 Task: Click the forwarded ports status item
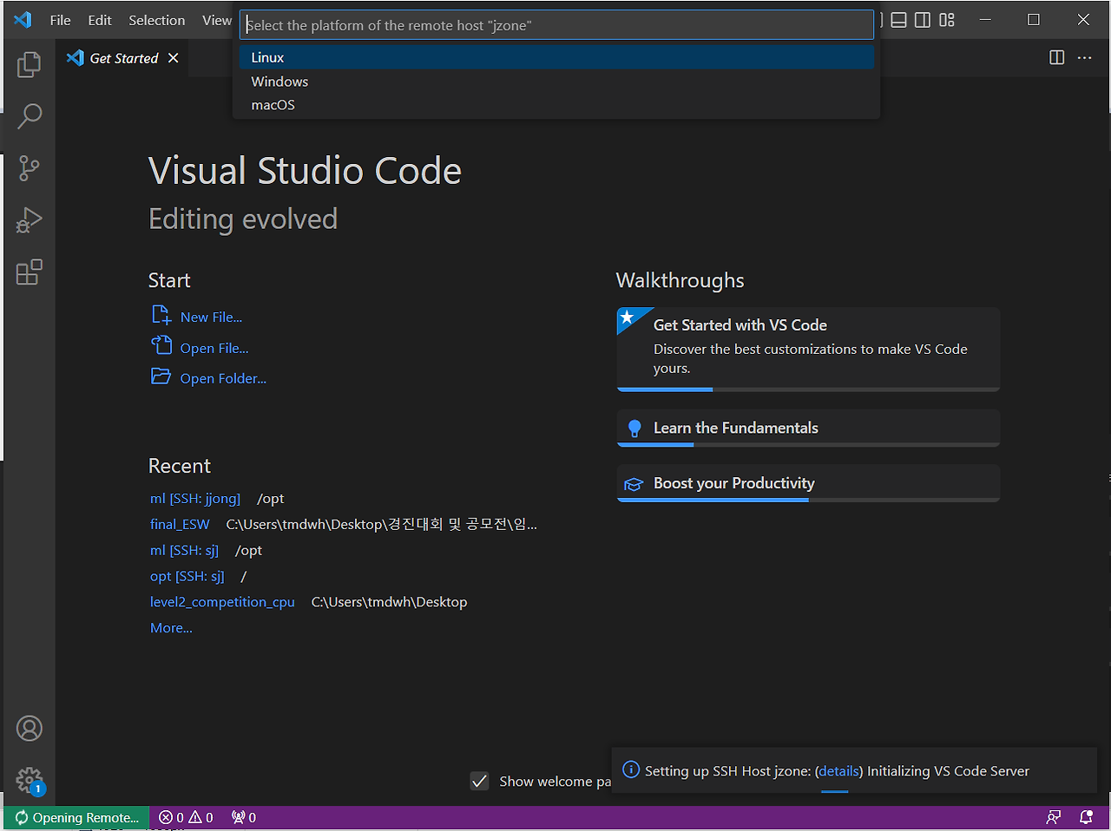click(x=244, y=818)
